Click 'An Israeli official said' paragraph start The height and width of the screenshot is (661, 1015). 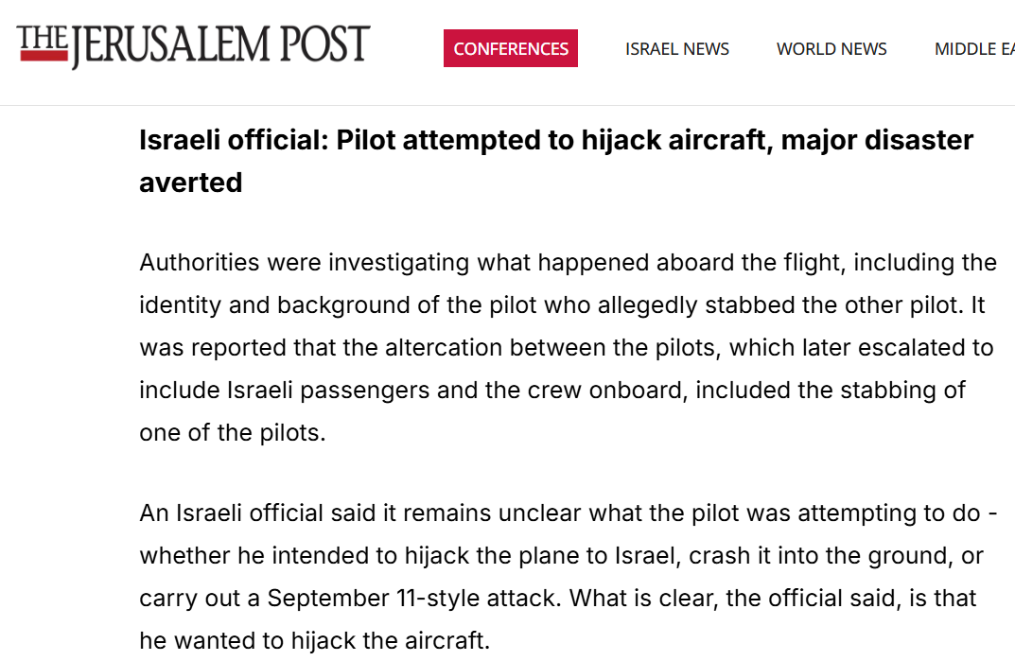point(257,513)
